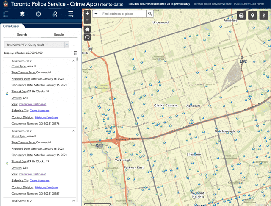Collapse the first Total Crime YTD result
The image size is (271, 206).
(x=73, y=61)
